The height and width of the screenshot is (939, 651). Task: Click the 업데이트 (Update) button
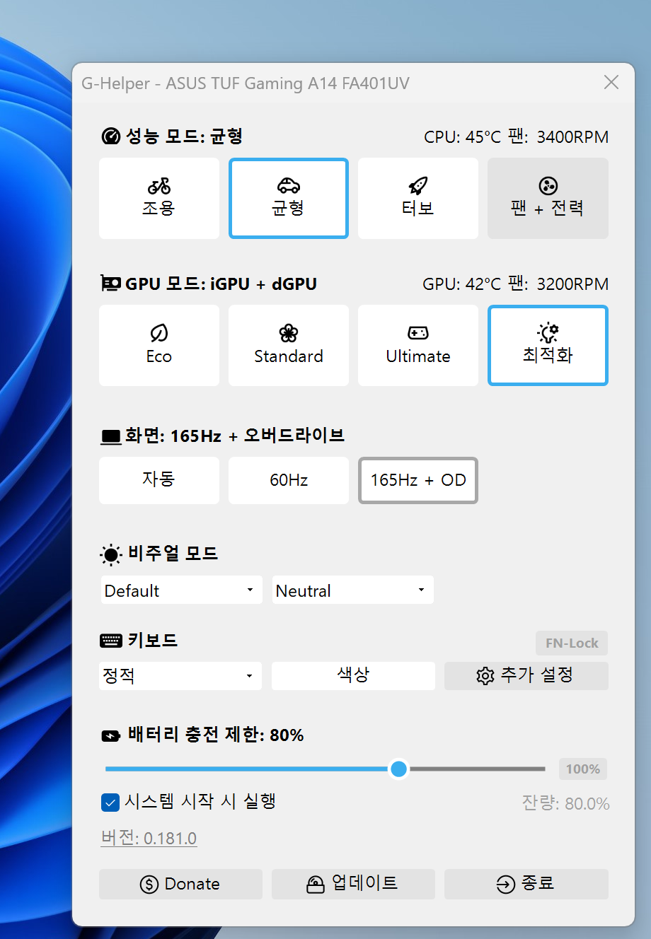[x=353, y=884]
